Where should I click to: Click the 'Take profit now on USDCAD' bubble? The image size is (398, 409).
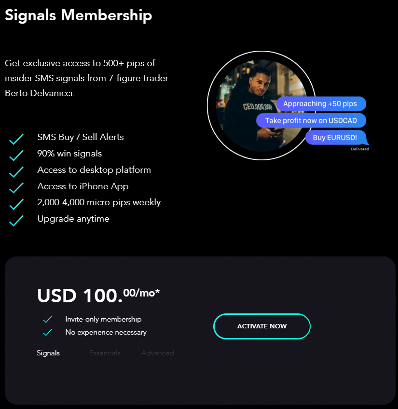click(311, 121)
